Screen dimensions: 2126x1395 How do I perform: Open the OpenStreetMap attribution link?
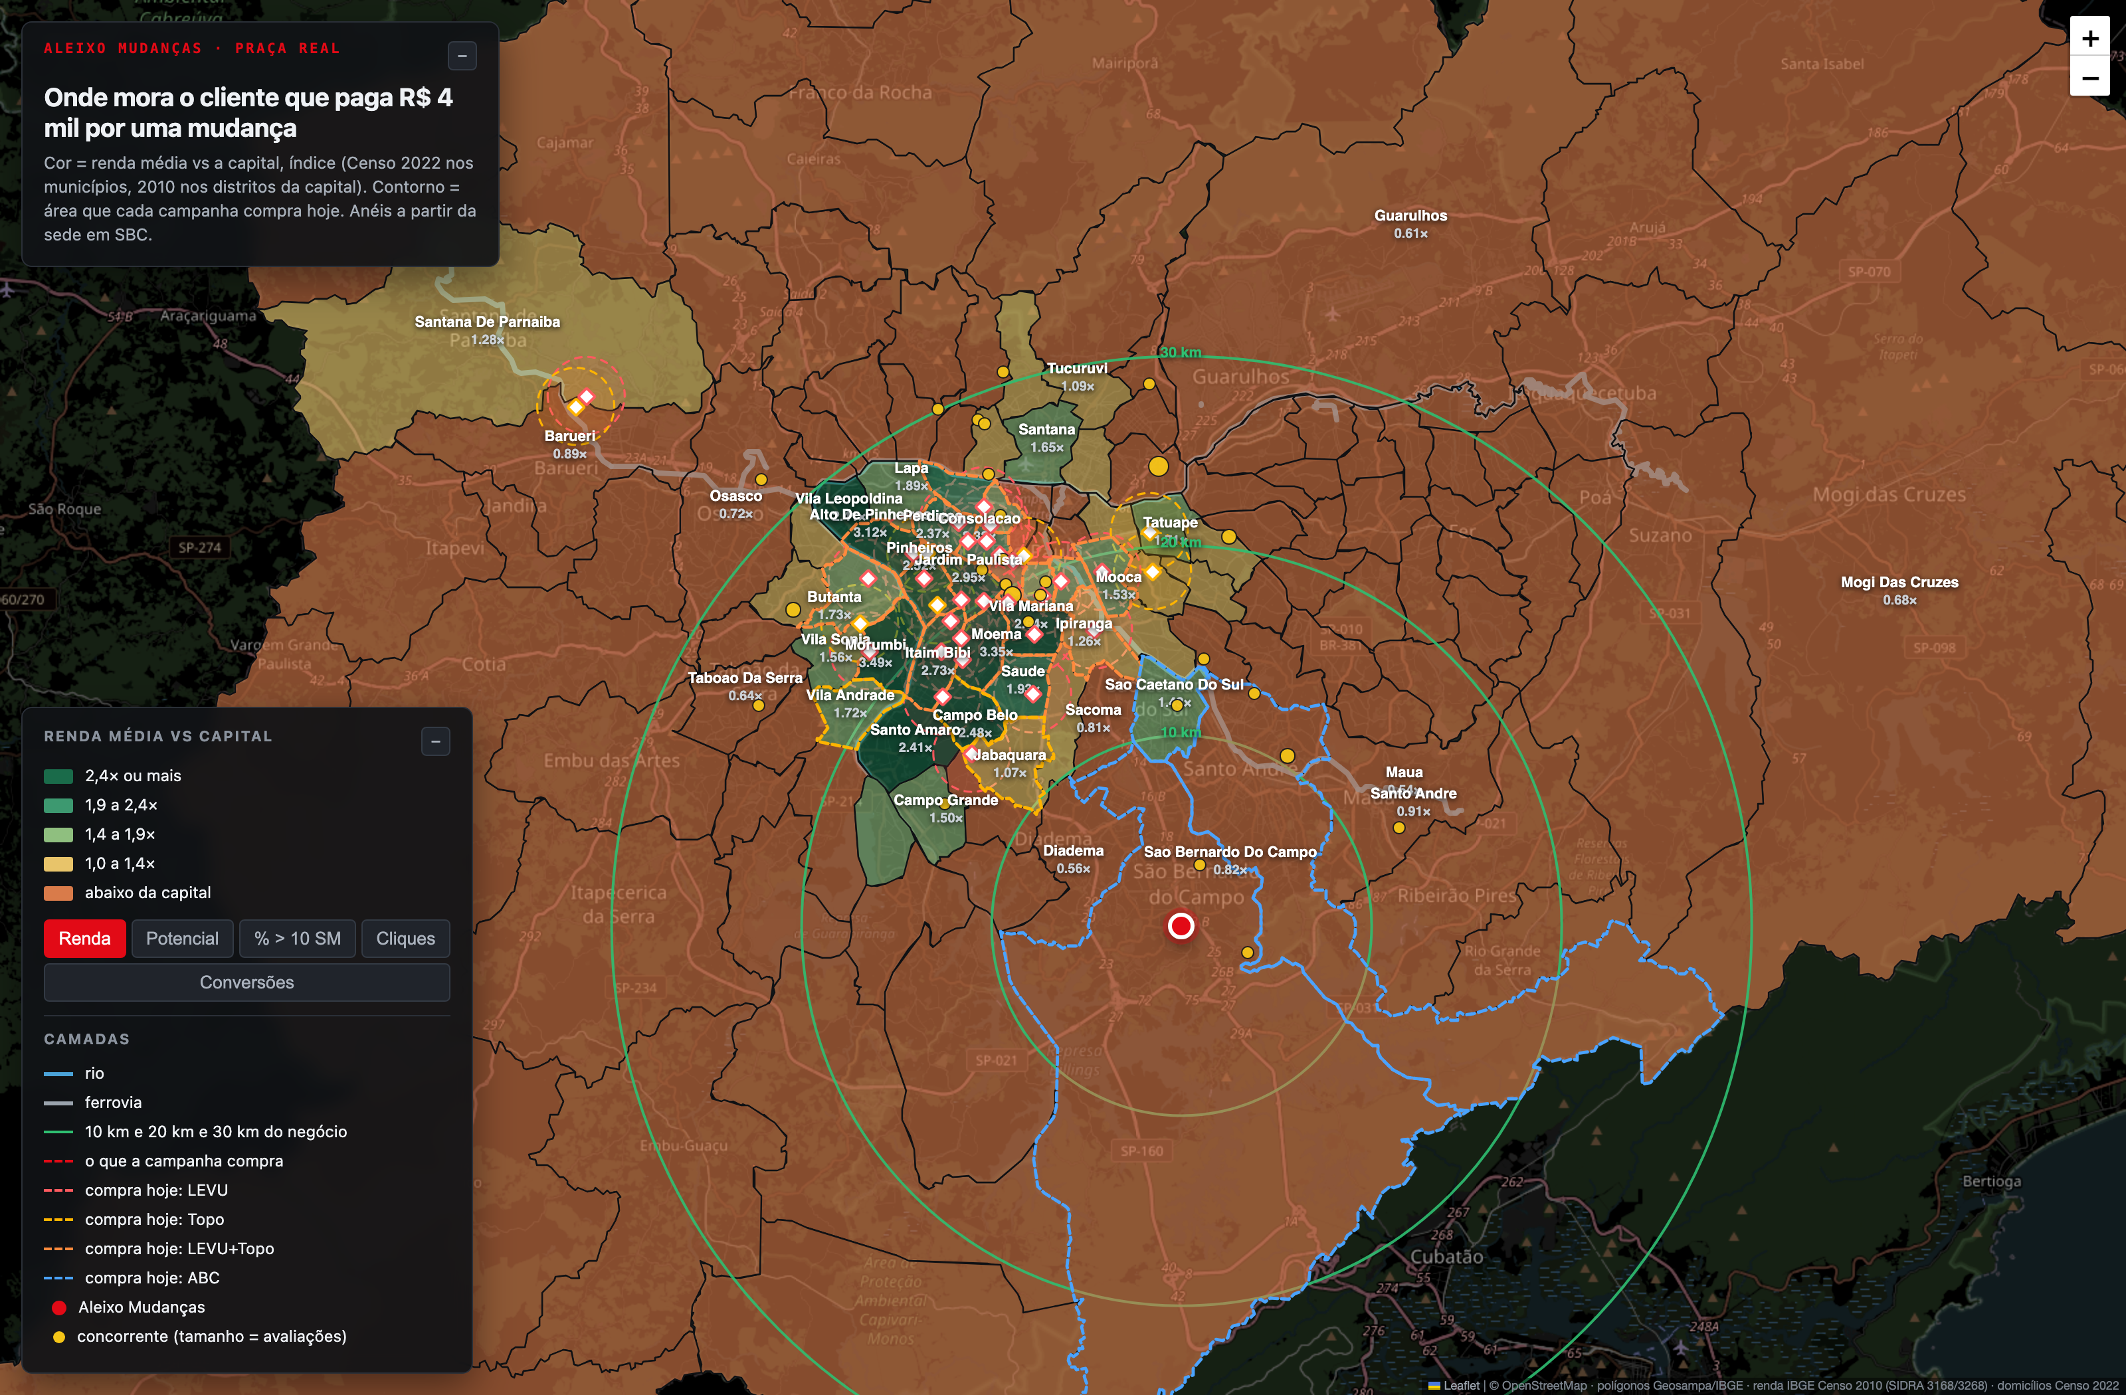coord(1543,1385)
